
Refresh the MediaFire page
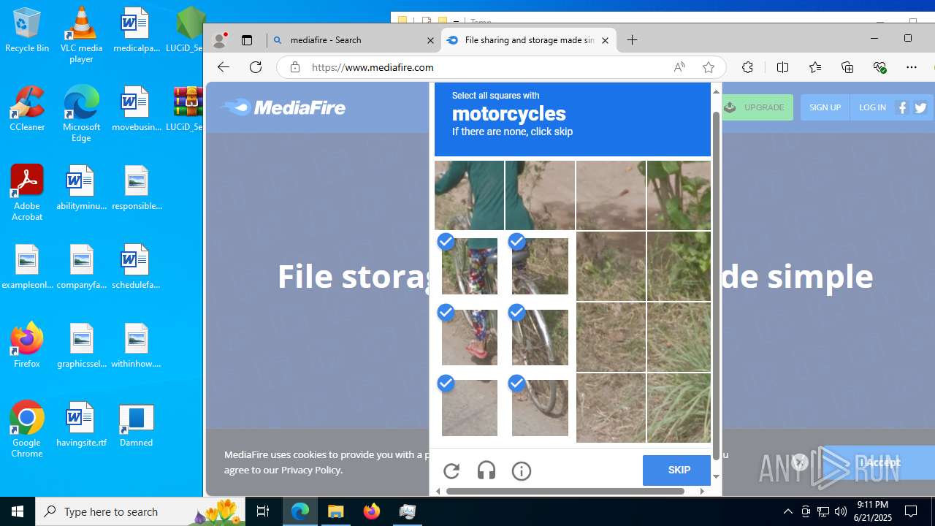point(256,67)
